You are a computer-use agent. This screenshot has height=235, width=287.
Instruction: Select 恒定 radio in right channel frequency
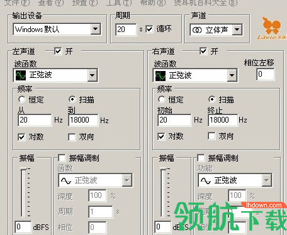click(x=162, y=99)
